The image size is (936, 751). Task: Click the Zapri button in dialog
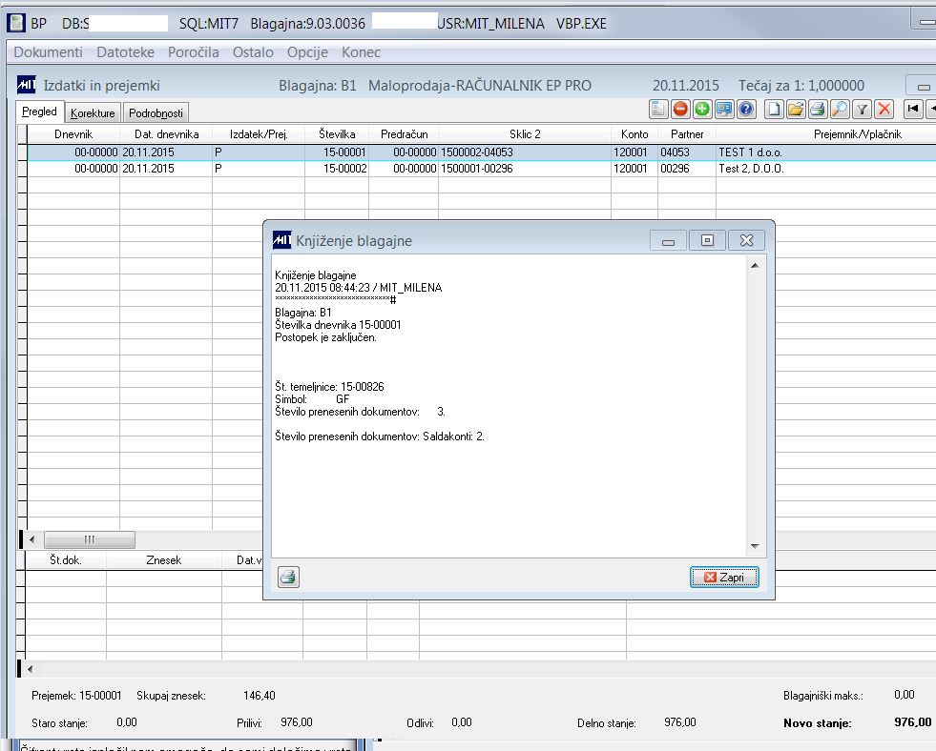(x=724, y=577)
